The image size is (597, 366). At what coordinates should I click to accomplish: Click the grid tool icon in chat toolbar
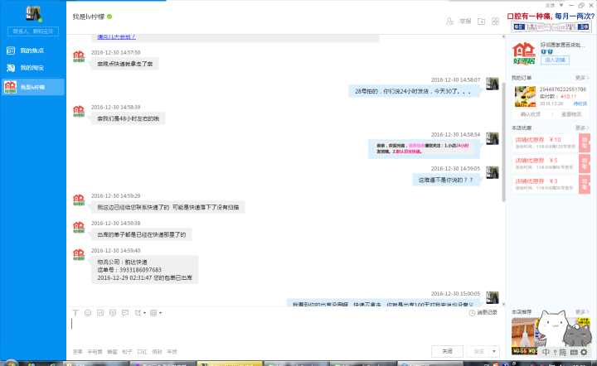point(153,313)
